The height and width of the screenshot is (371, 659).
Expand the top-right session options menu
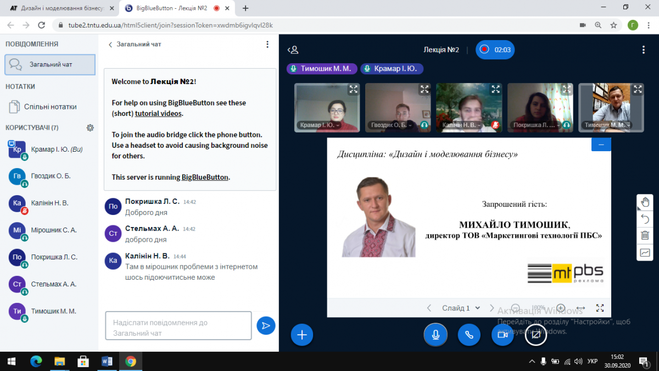point(644,49)
